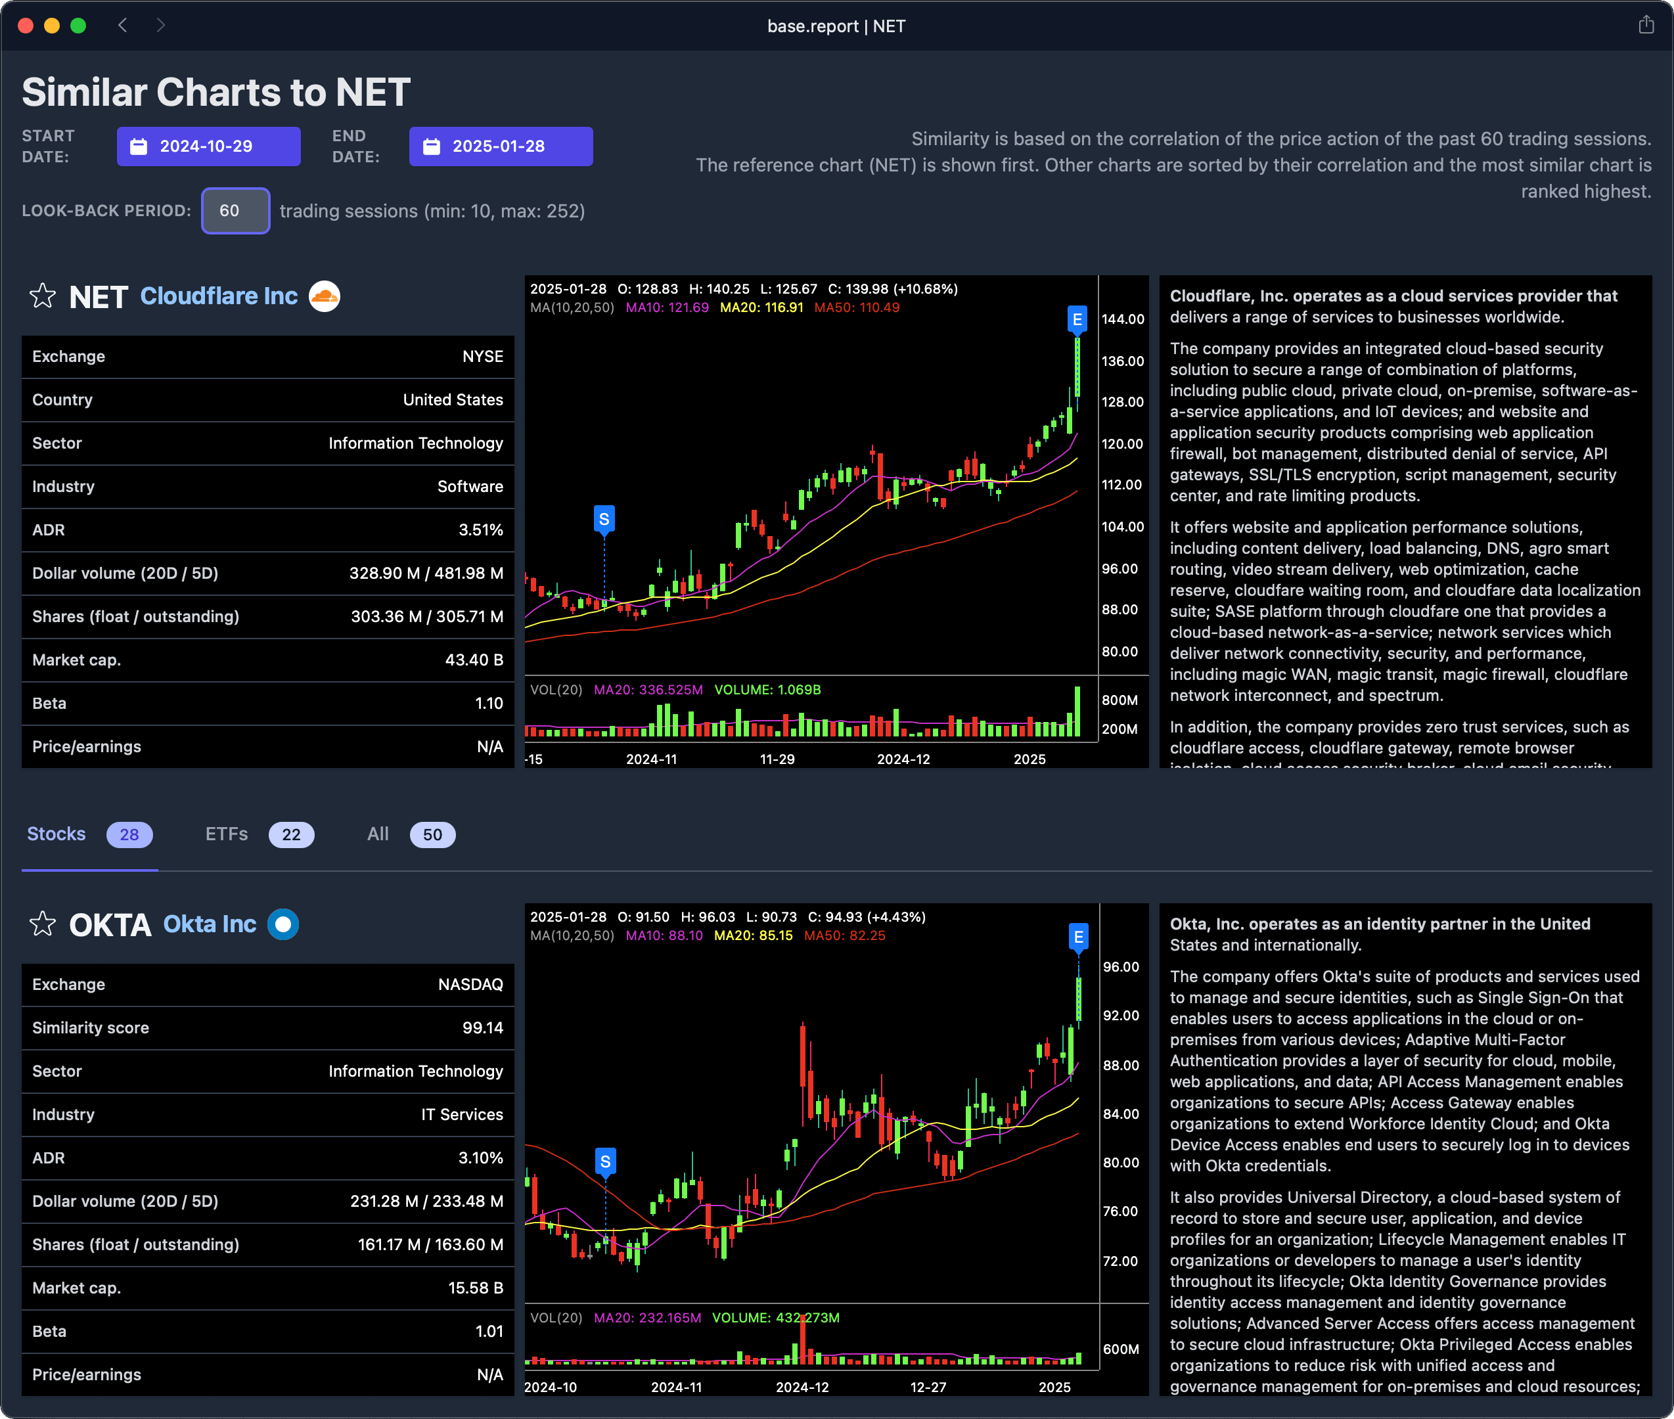The image size is (1674, 1419).
Task: Select the S marker on OKTA chart
Action: pos(606,1161)
